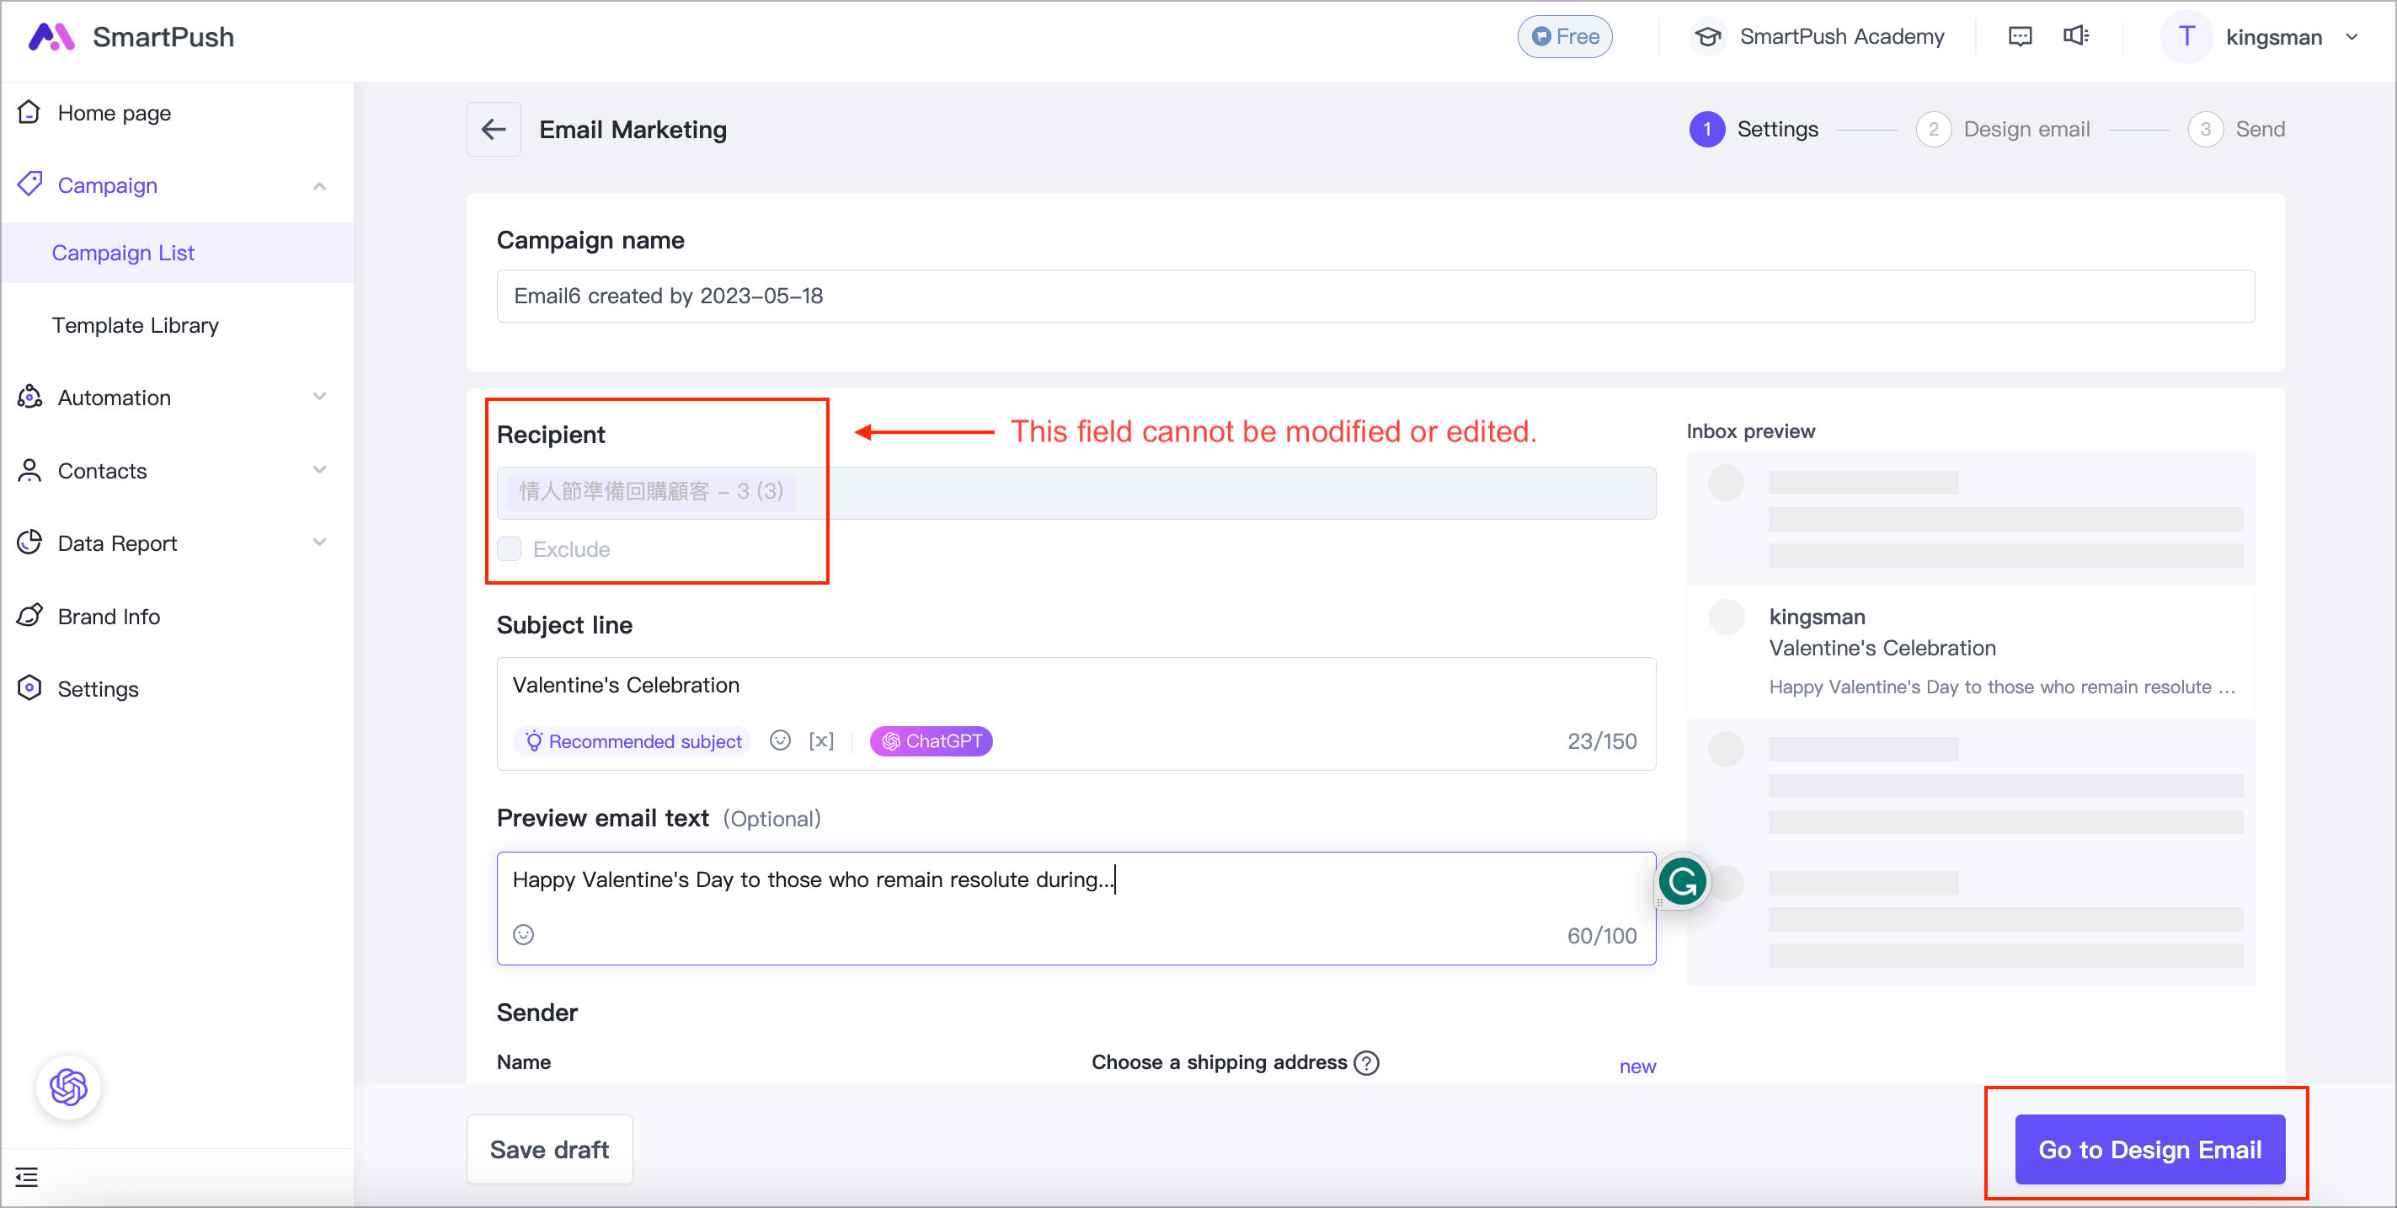Generate a subject with the ChatGPT button
This screenshot has height=1208, width=2397.
(931, 740)
